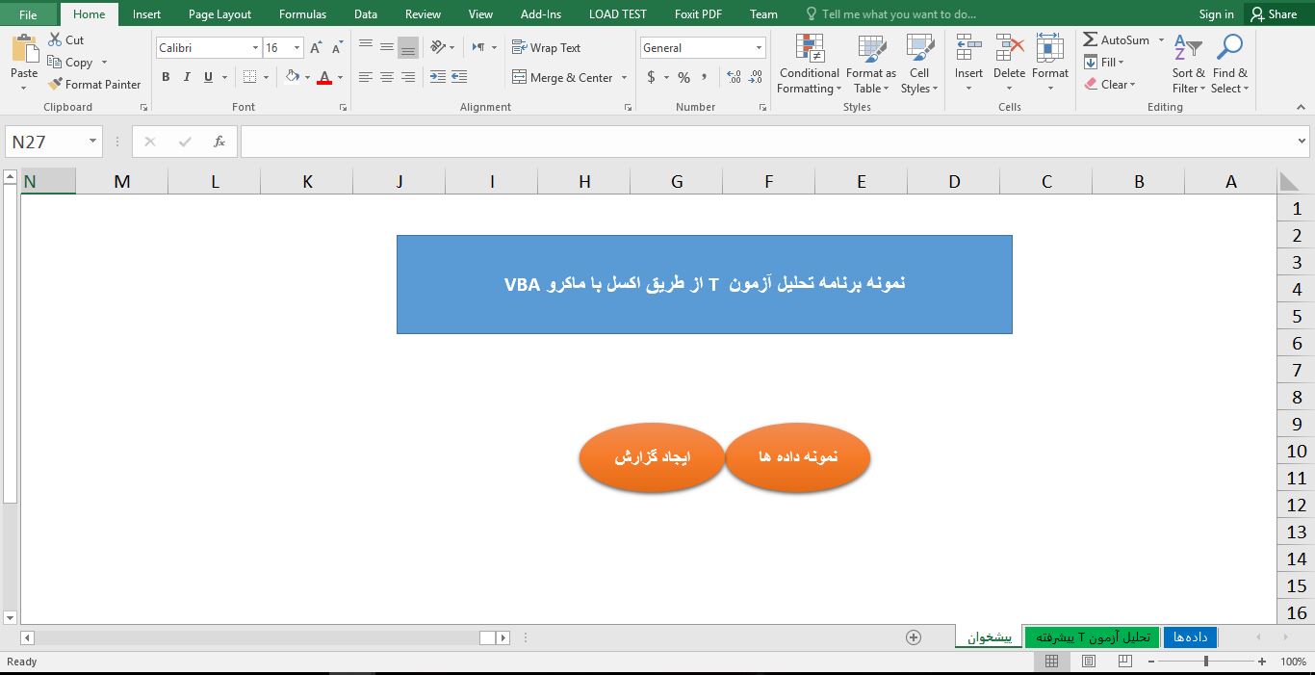This screenshot has width=1315, height=675.
Task: Click the Share button
Action: [1274, 14]
